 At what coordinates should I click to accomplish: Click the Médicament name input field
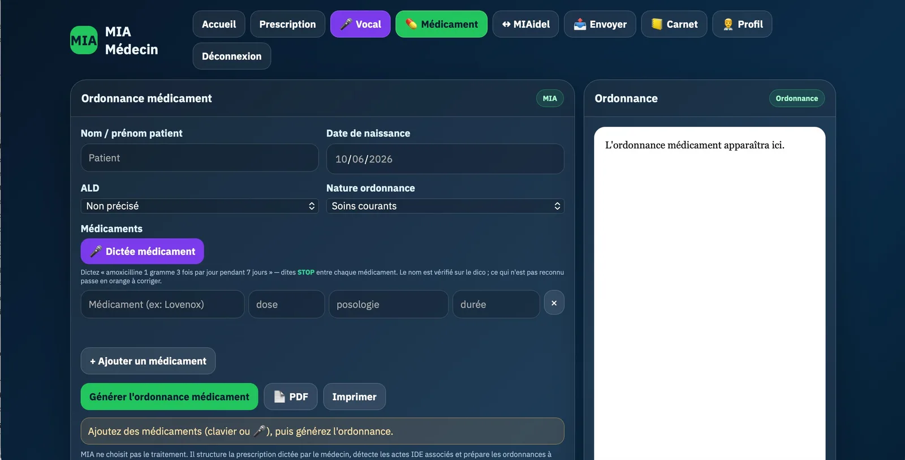click(x=162, y=304)
